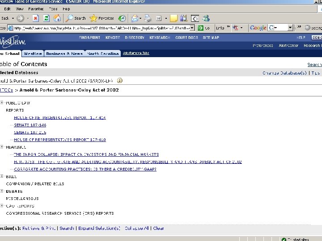Click the yellow note Discuss icon
This screenshot has width=322, height=241.
pos(174,18)
